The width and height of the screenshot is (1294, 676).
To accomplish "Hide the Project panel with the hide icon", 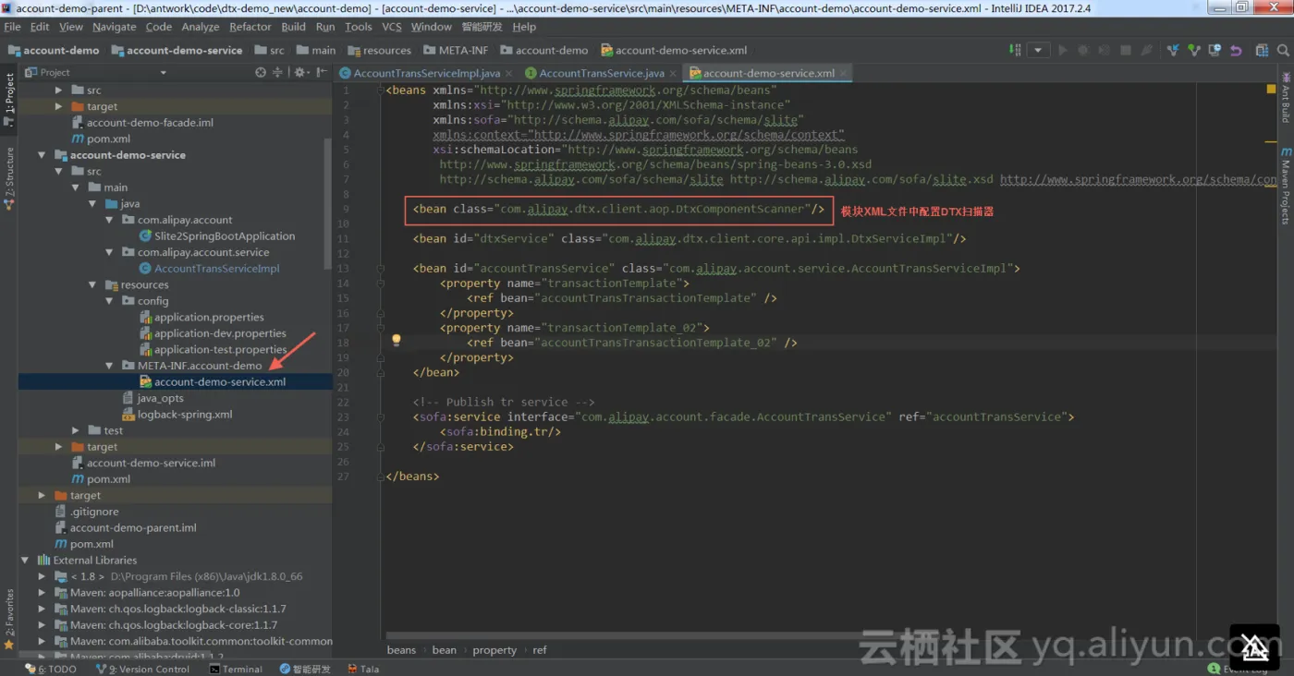I will click(x=321, y=72).
